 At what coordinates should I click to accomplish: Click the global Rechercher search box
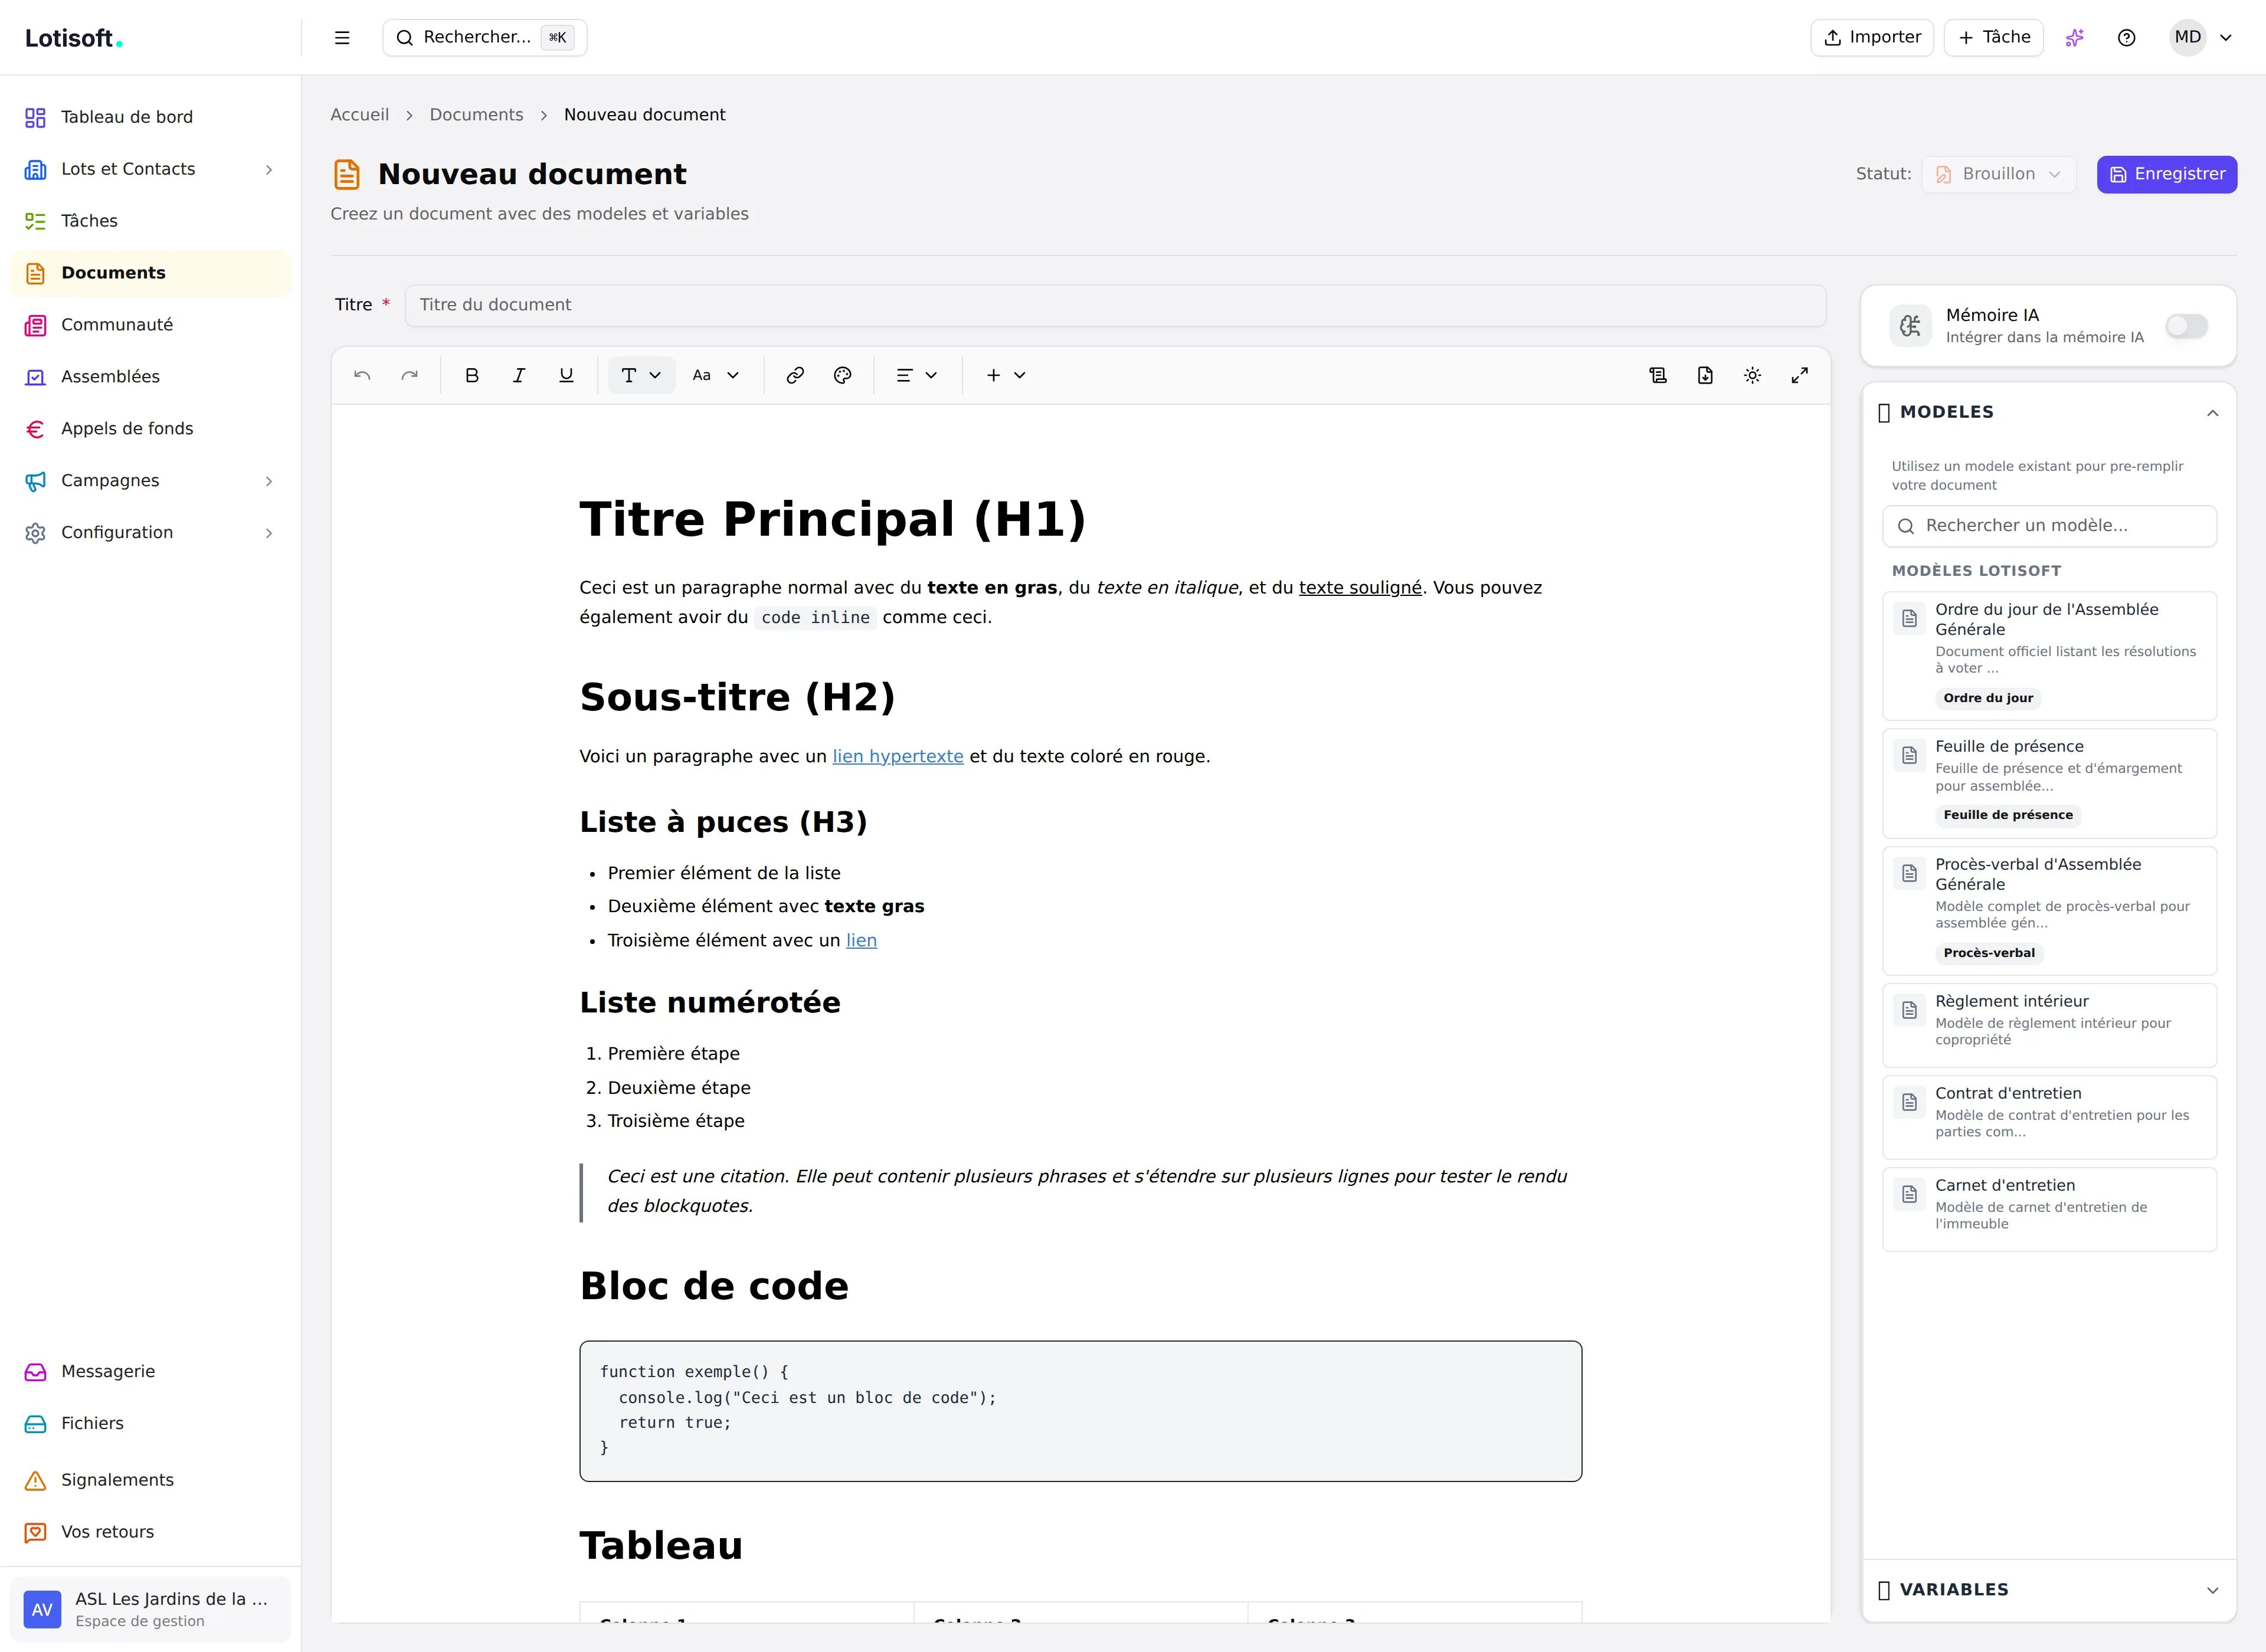click(x=485, y=37)
